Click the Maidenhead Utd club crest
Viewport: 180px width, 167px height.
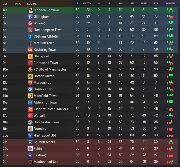[x=30, y=162]
